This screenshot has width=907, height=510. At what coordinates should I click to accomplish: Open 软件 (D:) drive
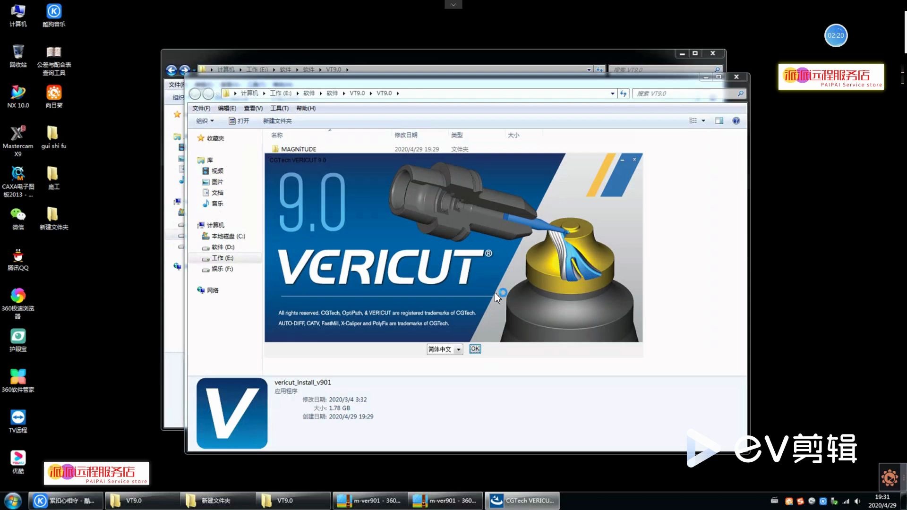(x=218, y=247)
